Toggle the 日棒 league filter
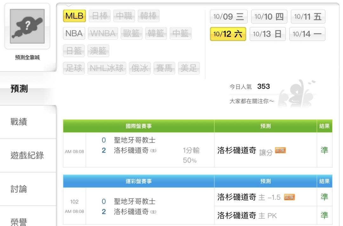The image size is (343, 226). tap(100, 16)
